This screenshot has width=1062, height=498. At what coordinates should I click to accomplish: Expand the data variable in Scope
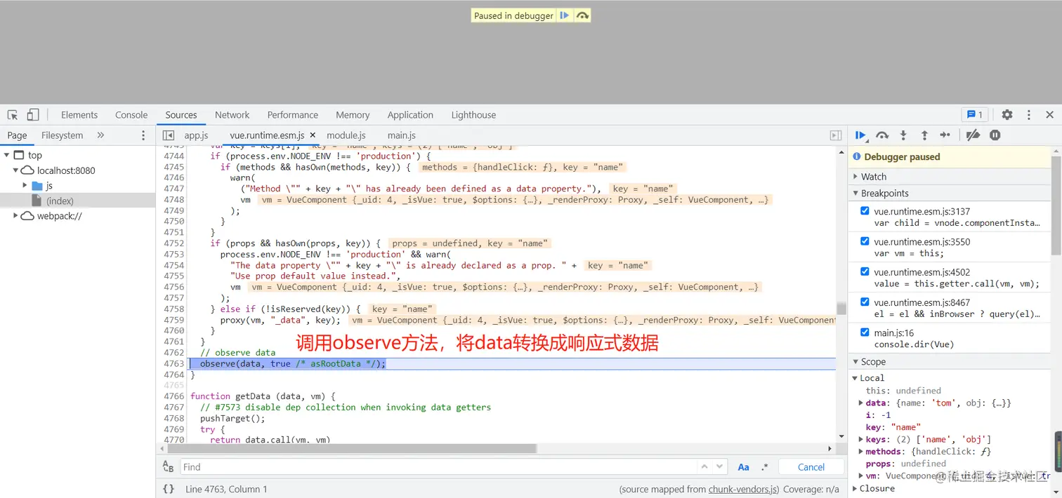[861, 403]
